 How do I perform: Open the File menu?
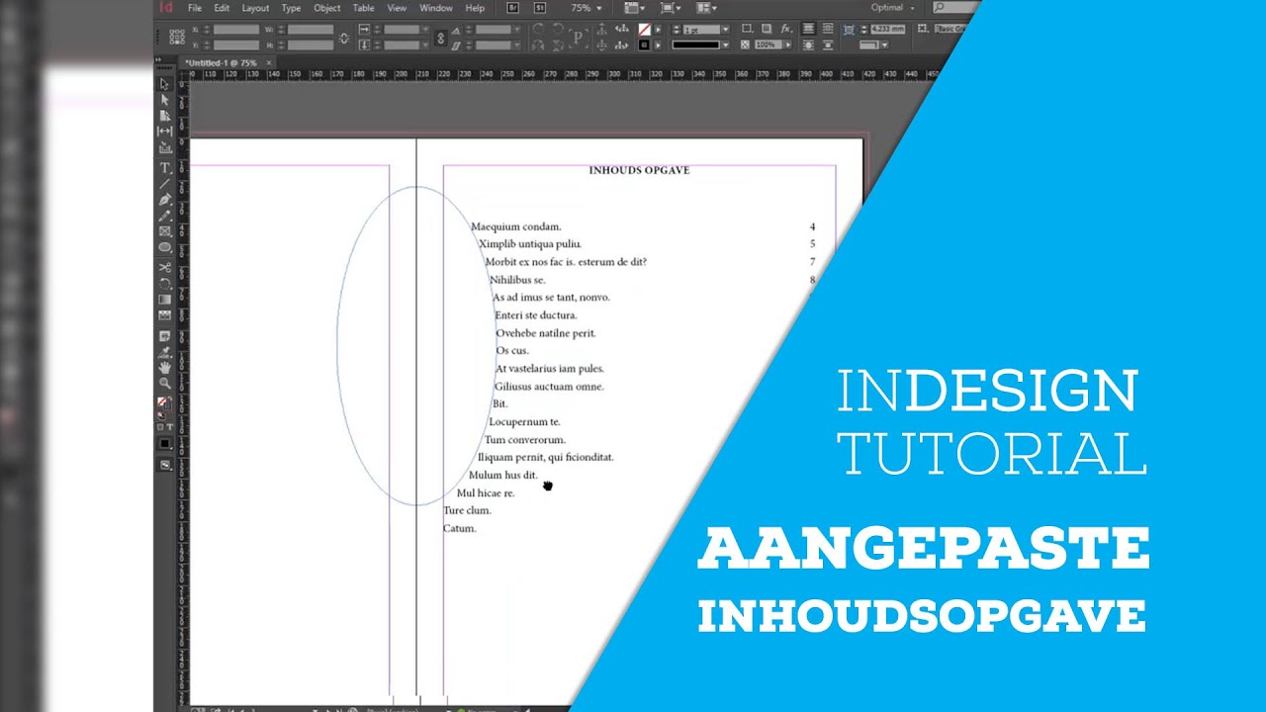tap(195, 8)
